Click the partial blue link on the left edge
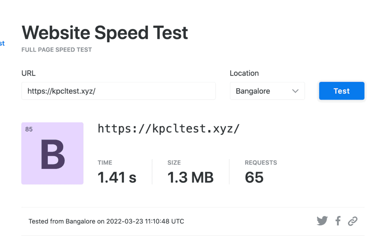The height and width of the screenshot is (248, 376). coord(2,43)
